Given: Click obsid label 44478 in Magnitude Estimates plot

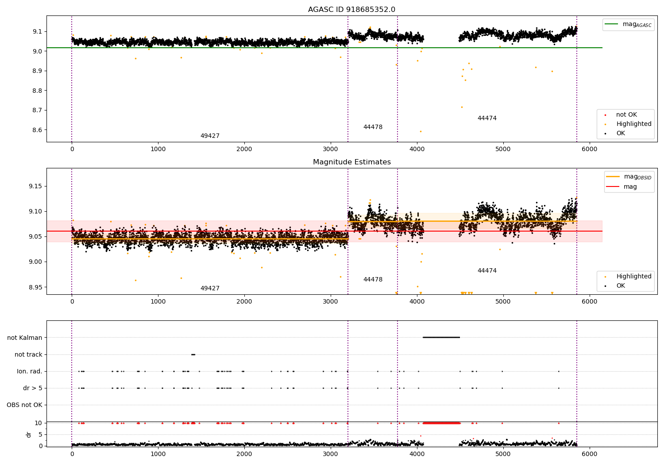Looking at the screenshot, I should coord(373,280).
